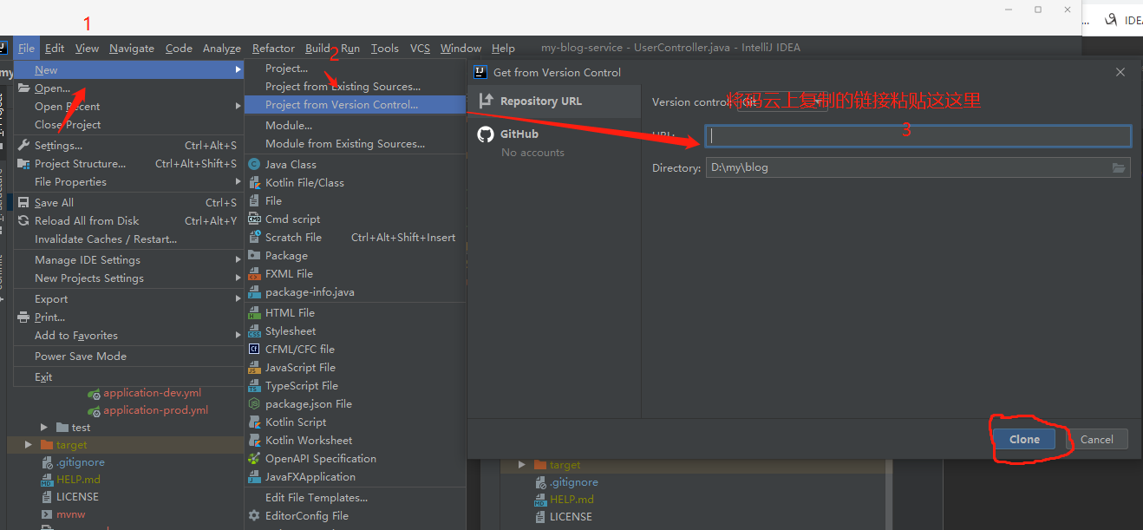Select Project from Existing Sources

(355, 87)
